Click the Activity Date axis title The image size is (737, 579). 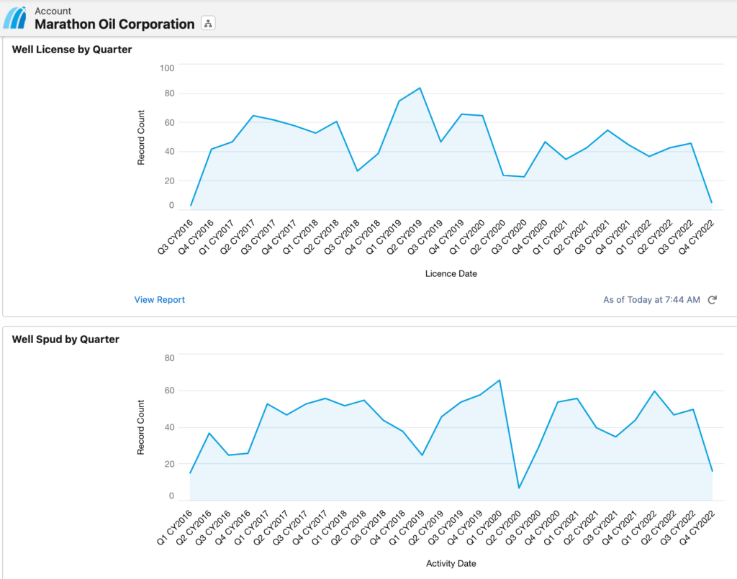(x=451, y=563)
